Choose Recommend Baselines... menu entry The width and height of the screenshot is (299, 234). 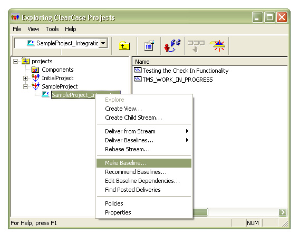point(144,172)
